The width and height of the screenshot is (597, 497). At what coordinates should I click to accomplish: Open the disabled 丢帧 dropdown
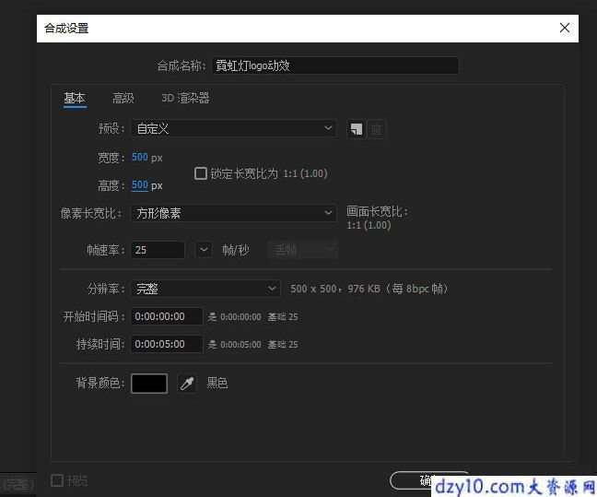(303, 250)
